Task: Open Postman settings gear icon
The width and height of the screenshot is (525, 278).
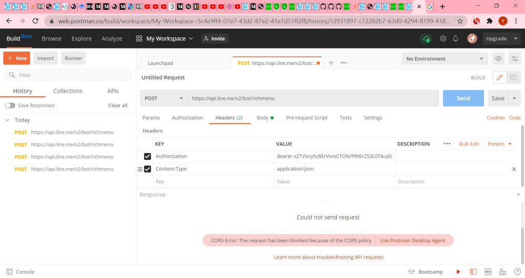Action: (443, 38)
